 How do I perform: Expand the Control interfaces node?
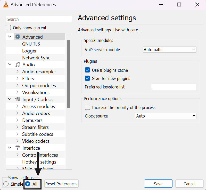pyautogui.click(x=18, y=155)
